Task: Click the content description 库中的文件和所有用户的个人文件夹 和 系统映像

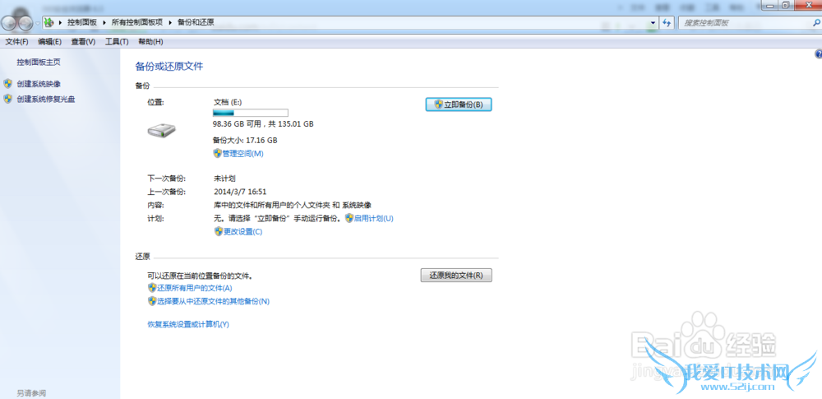Action: 293,206
